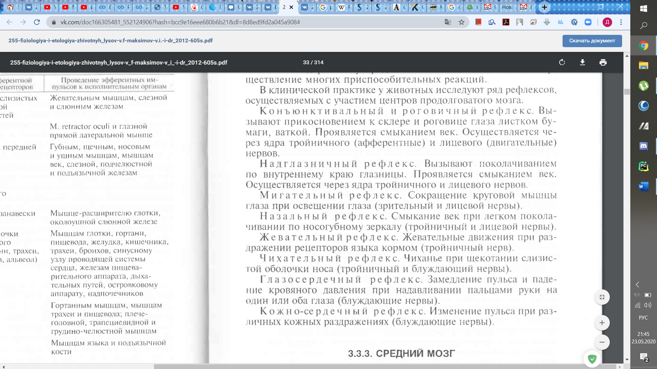Screen dimensions: 657x369
Task: Open the PDF filename link
Action: pyautogui.click(x=111, y=40)
